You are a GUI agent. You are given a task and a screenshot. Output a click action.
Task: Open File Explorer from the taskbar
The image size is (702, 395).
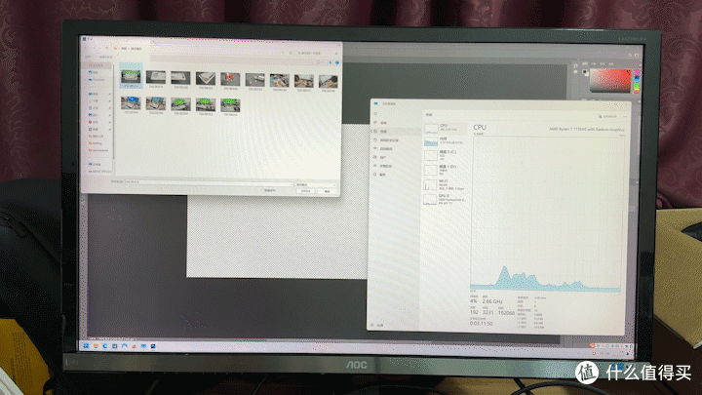(96, 345)
